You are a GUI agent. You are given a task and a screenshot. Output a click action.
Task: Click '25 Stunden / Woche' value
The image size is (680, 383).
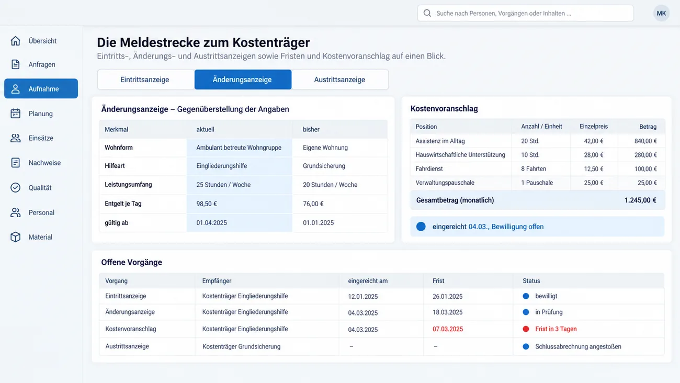(x=223, y=185)
